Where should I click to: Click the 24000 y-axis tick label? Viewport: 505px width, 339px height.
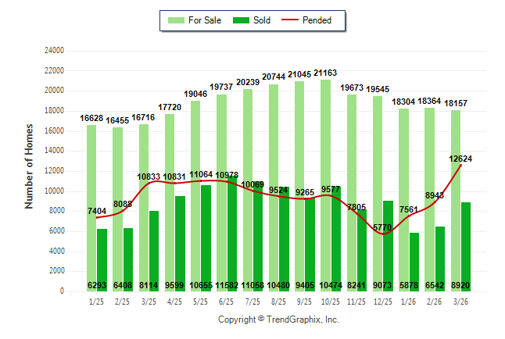click(52, 51)
